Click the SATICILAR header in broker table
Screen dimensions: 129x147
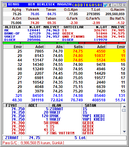point(74,27)
